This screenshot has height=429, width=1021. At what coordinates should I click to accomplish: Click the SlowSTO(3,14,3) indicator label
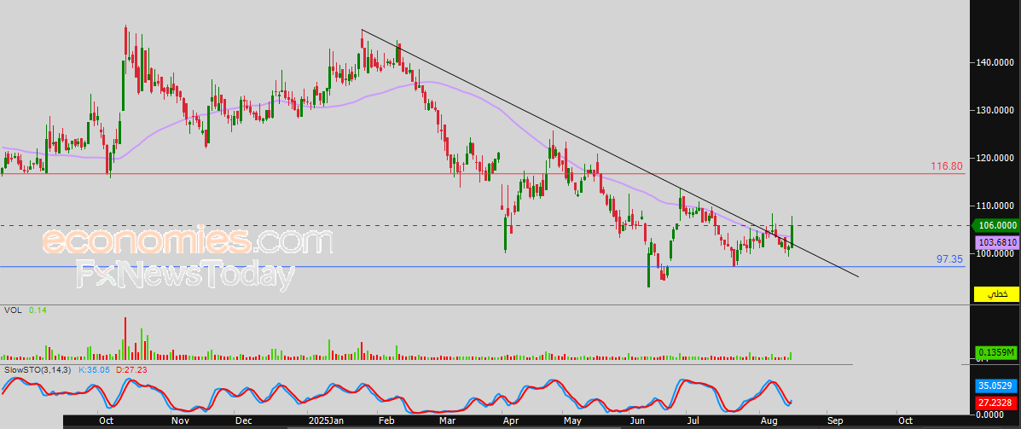click(x=38, y=370)
